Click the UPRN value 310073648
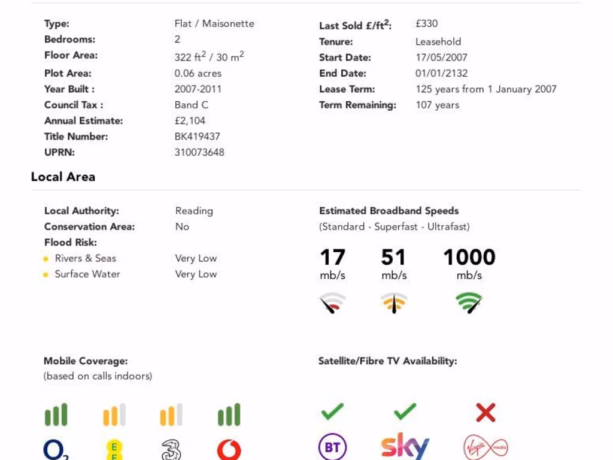This screenshot has height=460, width=613. tap(199, 152)
